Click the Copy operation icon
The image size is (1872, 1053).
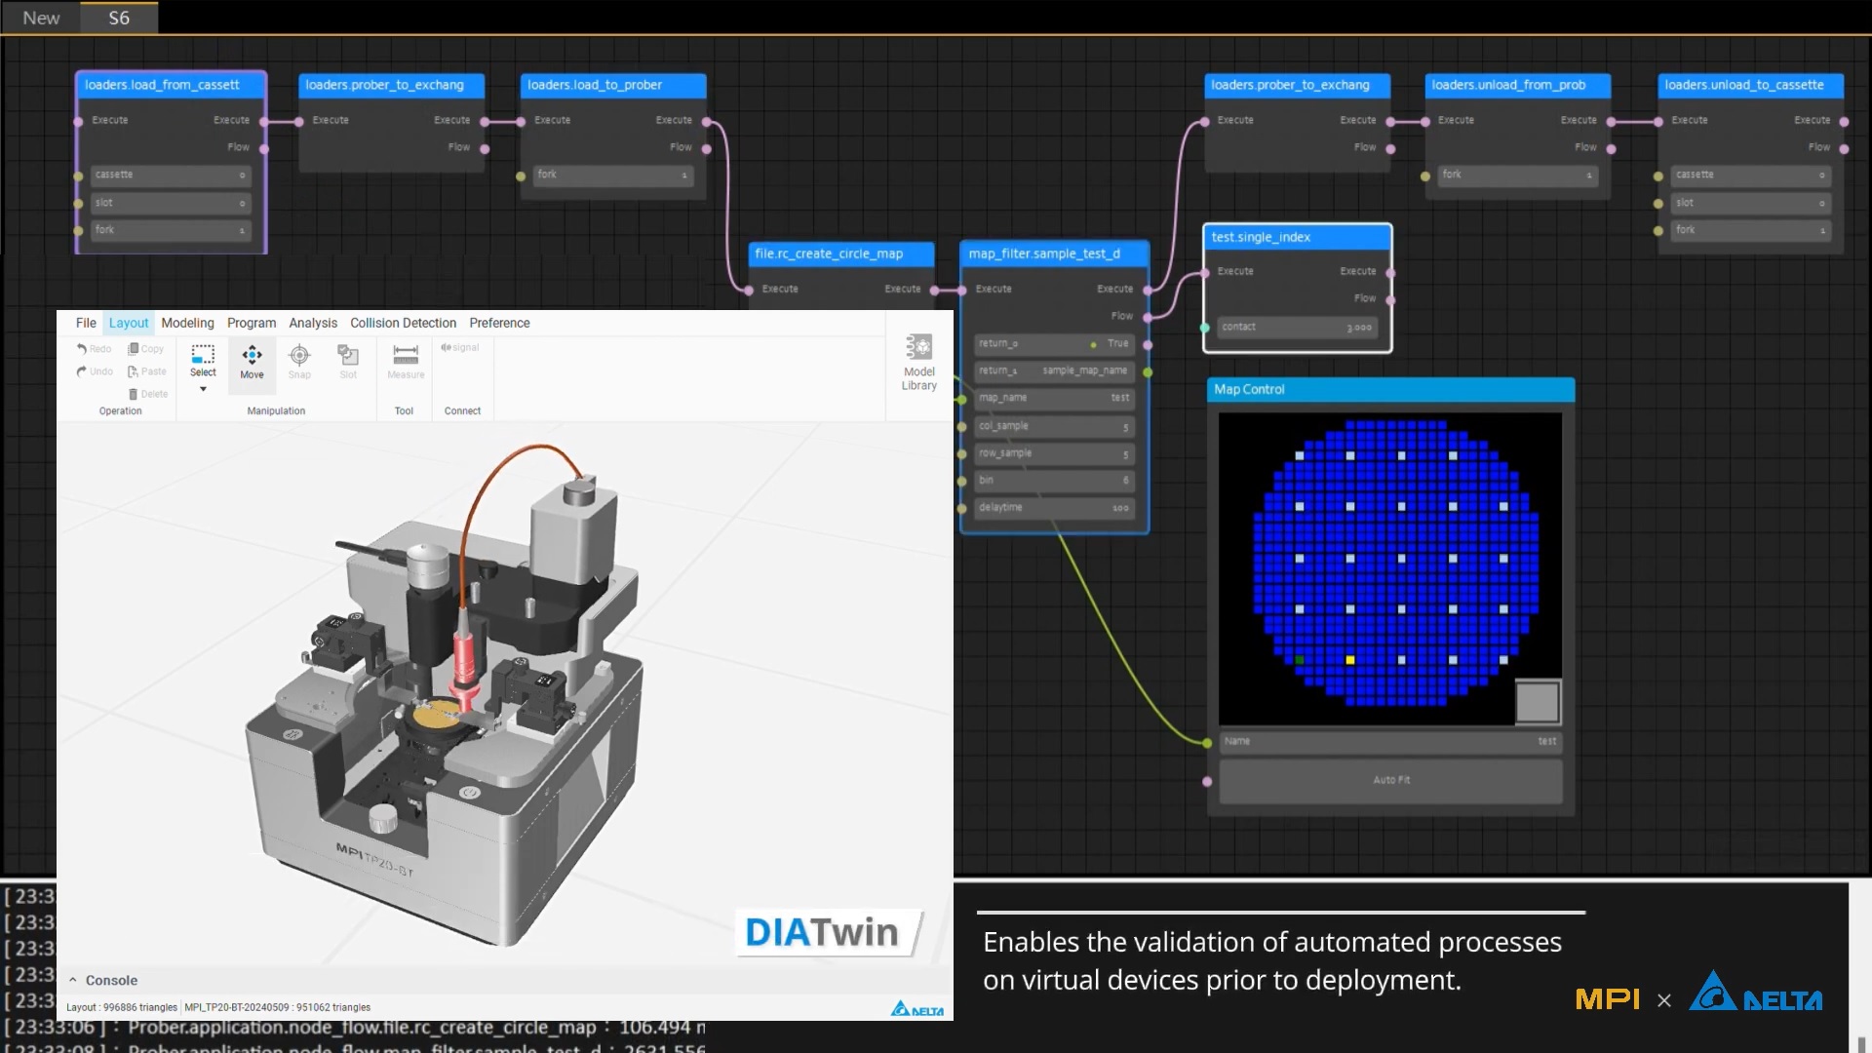[134, 349]
